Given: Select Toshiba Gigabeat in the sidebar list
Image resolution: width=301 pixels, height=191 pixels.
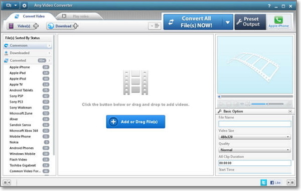Looking at the screenshot, I should tap(23, 165).
